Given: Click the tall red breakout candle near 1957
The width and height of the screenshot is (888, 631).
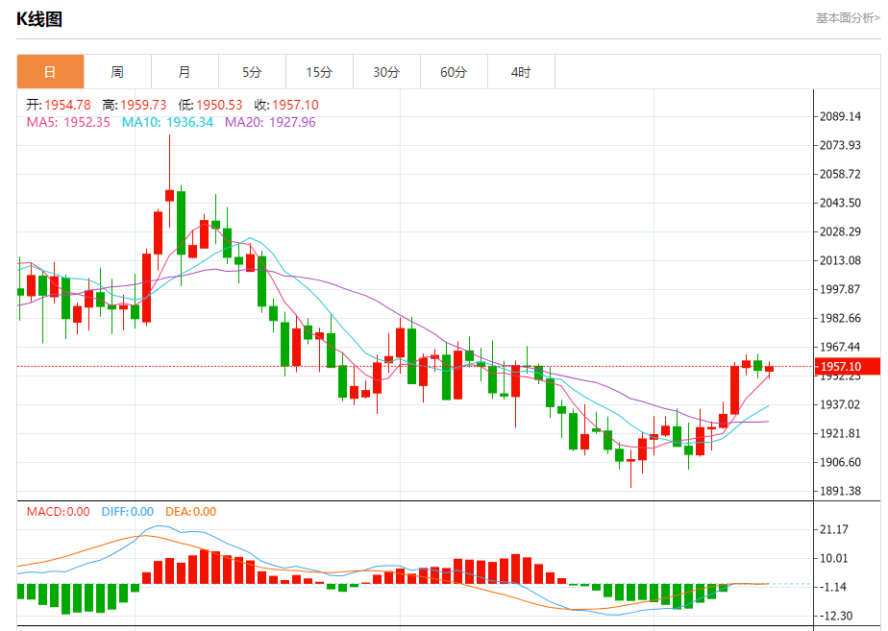Looking at the screenshot, I should click(x=734, y=390).
